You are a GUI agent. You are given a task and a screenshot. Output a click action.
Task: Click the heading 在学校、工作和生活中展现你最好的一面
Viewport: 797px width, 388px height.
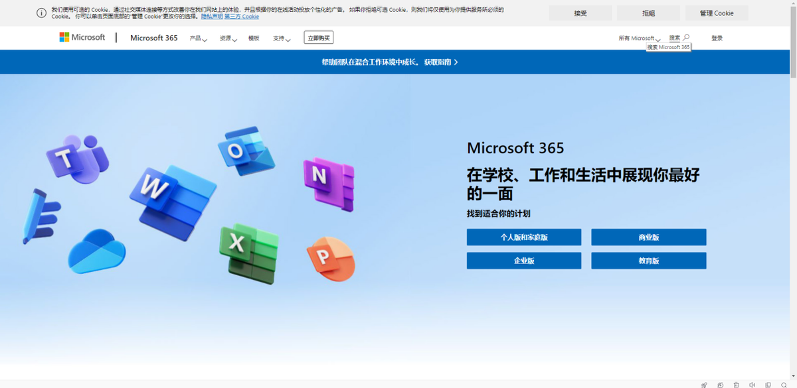coord(583,184)
